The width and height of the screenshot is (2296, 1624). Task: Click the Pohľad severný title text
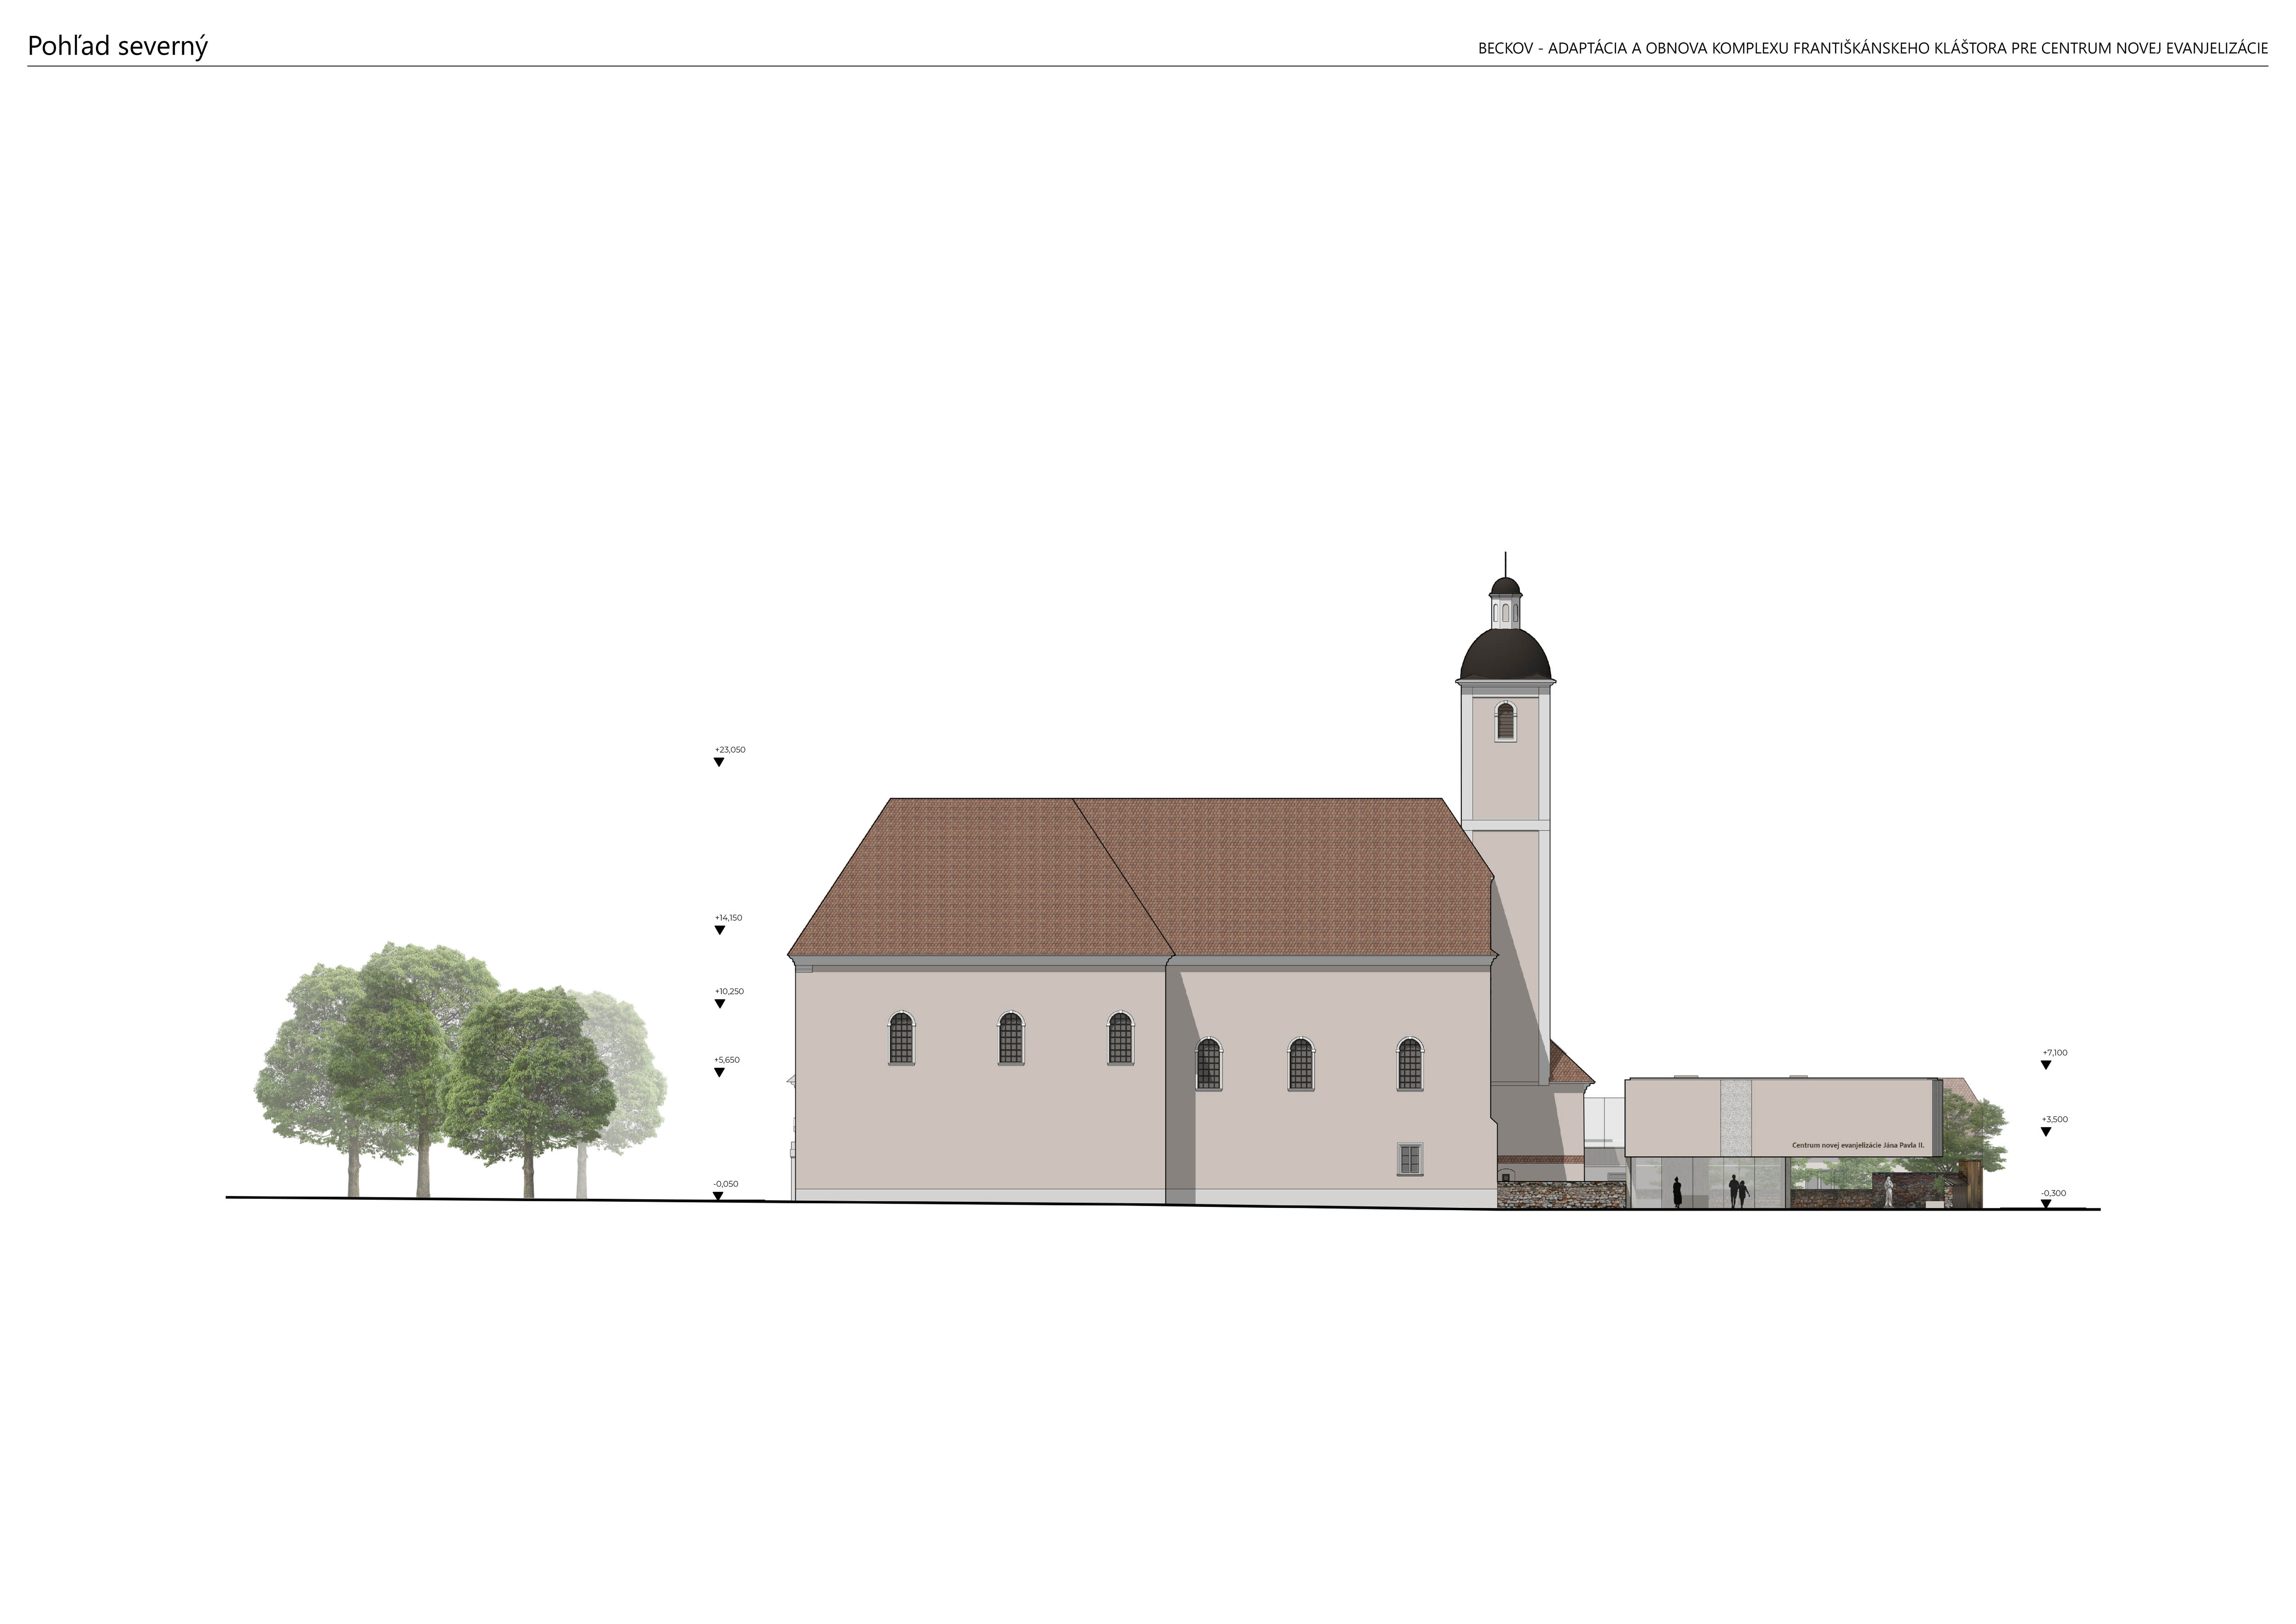click(118, 46)
